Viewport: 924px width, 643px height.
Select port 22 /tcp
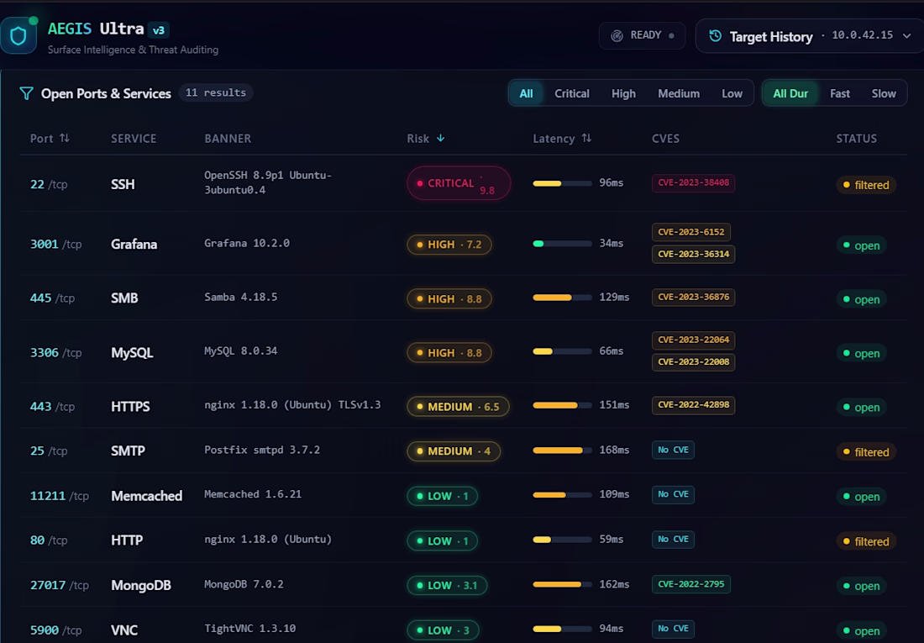(49, 185)
